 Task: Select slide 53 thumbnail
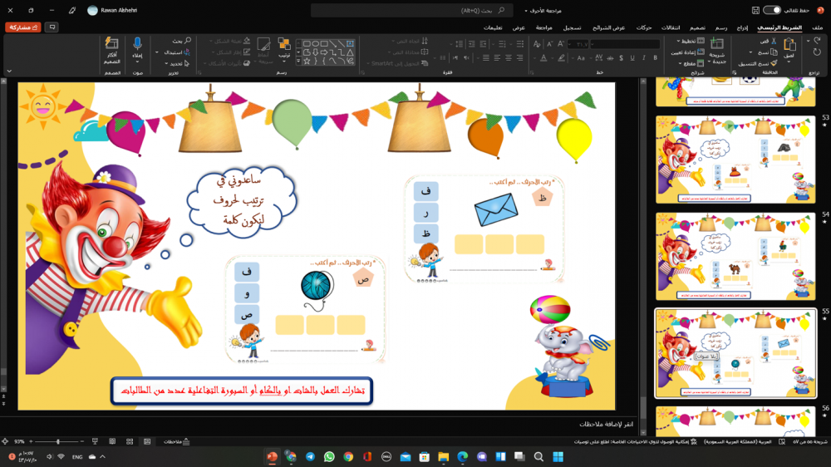pyautogui.click(x=735, y=160)
